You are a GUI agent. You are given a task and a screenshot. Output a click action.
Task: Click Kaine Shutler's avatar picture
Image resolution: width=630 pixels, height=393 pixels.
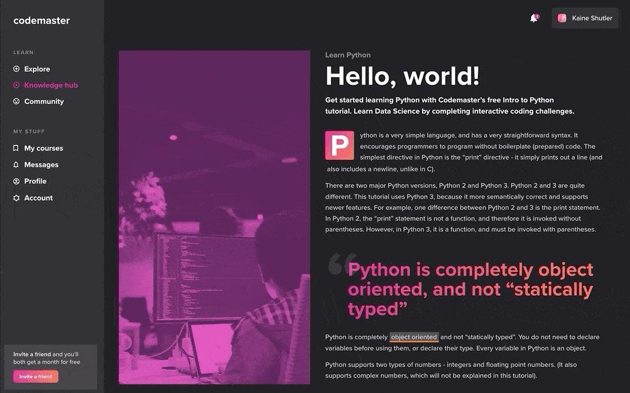click(x=562, y=18)
